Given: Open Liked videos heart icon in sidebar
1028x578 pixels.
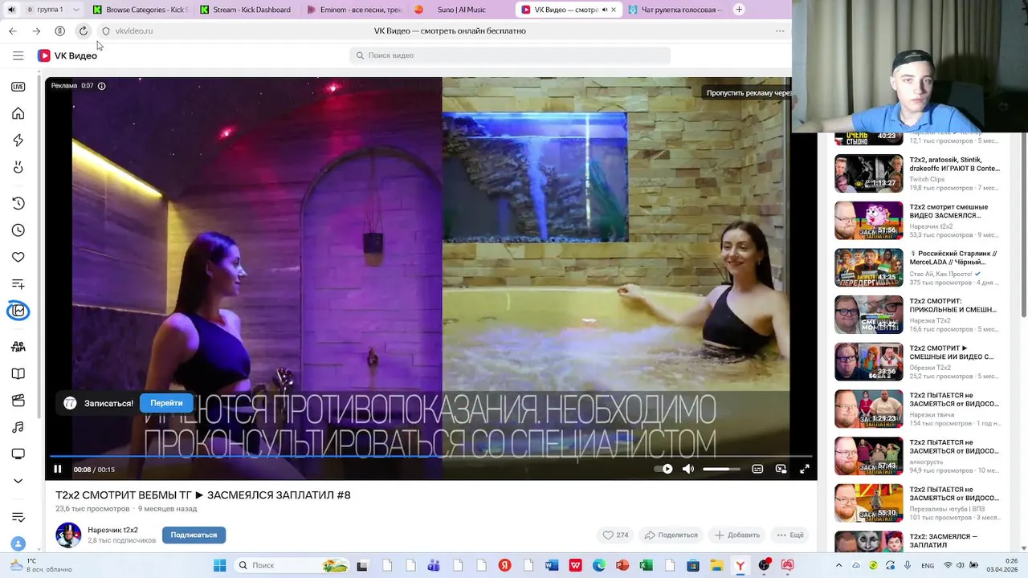Looking at the screenshot, I should [x=18, y=257].
